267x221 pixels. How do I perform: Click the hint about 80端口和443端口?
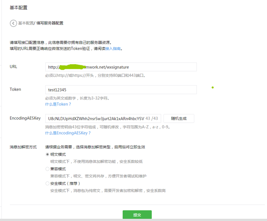[95, 75]
